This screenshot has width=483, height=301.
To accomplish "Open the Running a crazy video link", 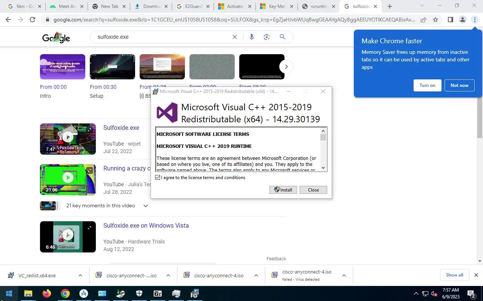I will [127, 169].
